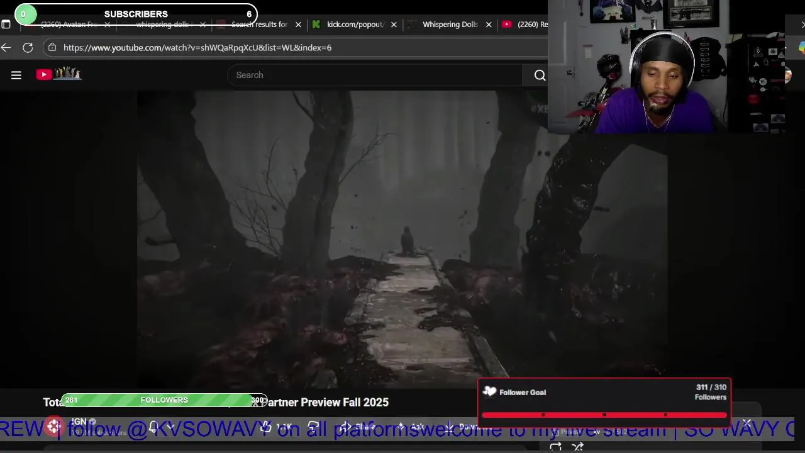
Task: Click the YouTube search magnifier button
Action: point(540,75)
